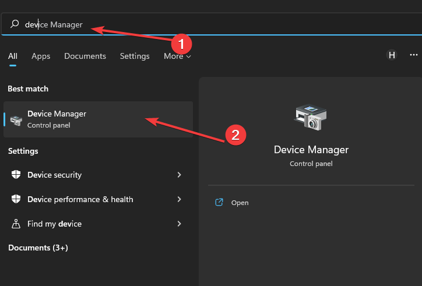The width and height of the screenshot is (422, 286).
Task: Expand the Find my device arrow
Action: tap(179, 224)
